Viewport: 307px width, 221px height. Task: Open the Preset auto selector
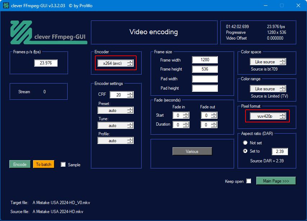pos(115,110)
